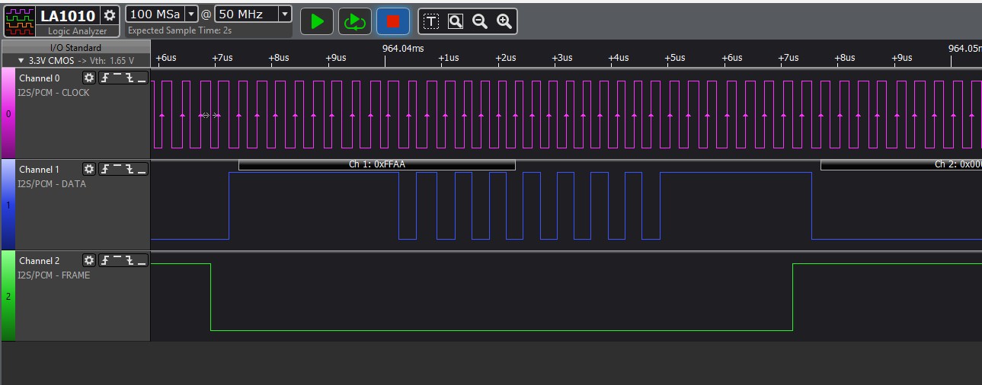The width and height of the screenshot is (982, 385).
Task: Zoom in the waveform view
Action: tap(504, 21)
